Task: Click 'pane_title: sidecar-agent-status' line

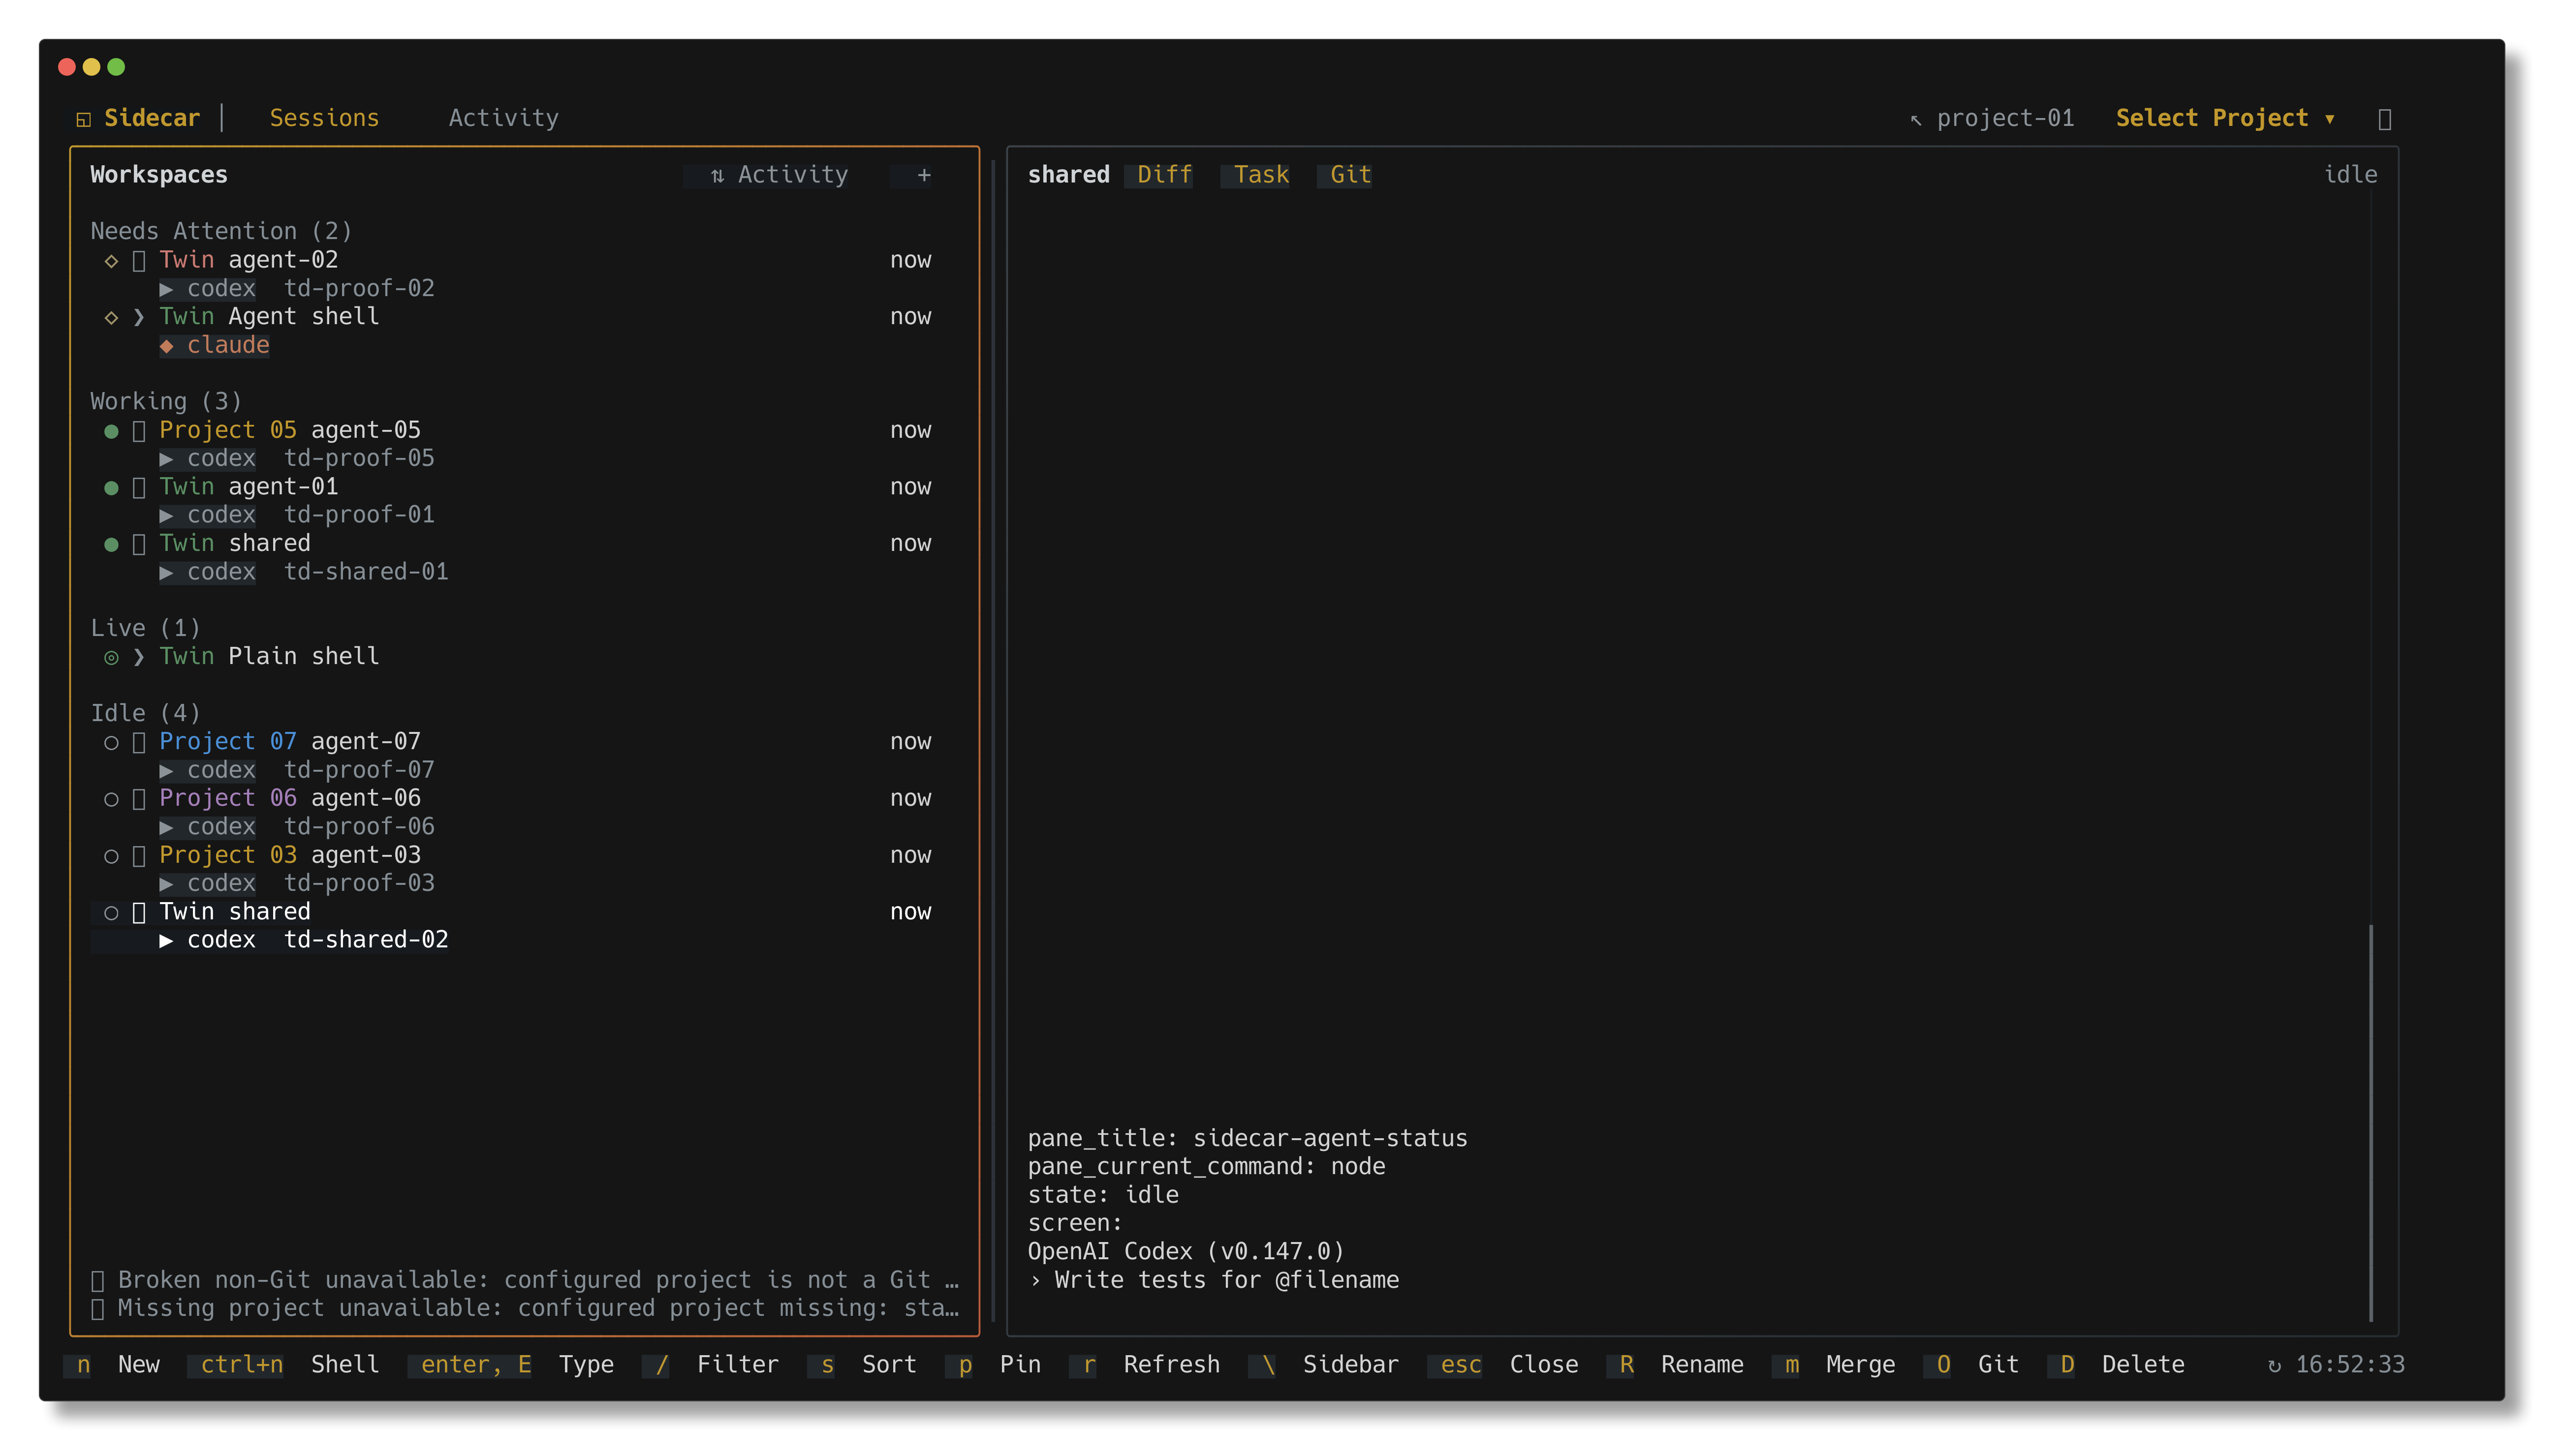Action: tap(1248, 1139)
